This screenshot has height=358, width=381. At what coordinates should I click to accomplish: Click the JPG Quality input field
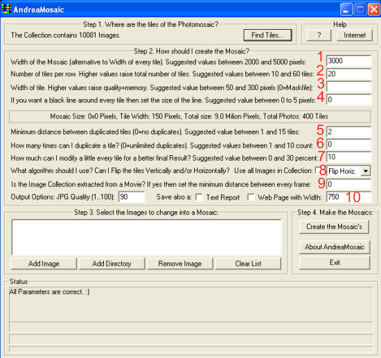(132, 197)
